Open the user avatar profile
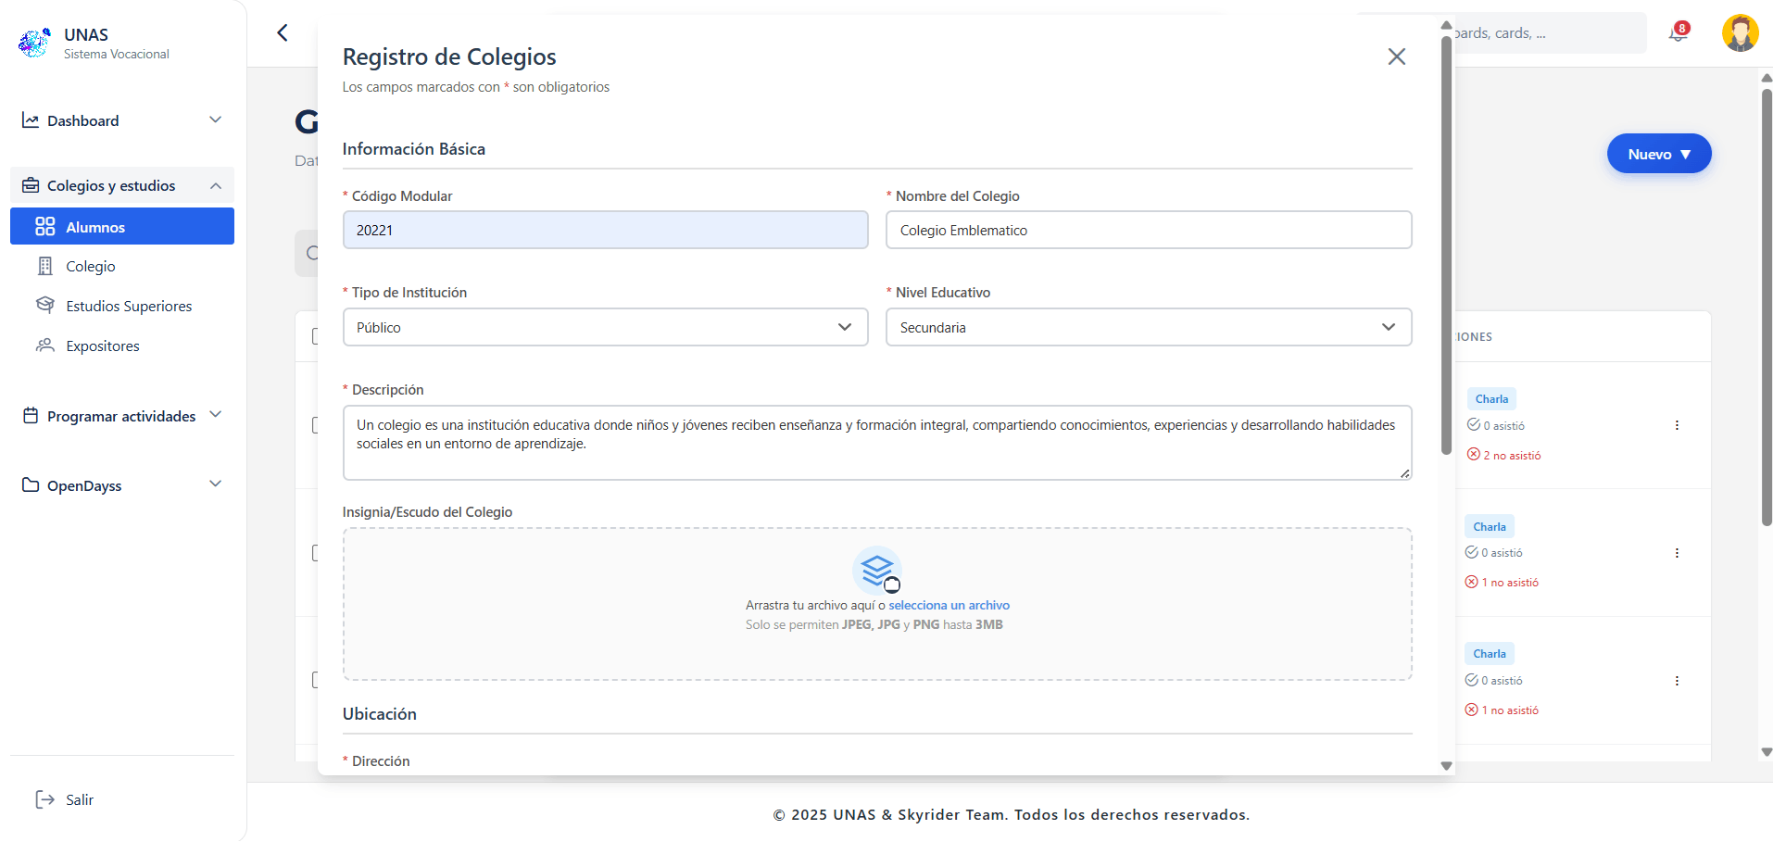Screen dimensions: 1773x842 click(x=1740, y=33)
